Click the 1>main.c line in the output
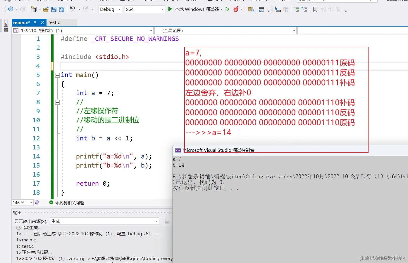408x263 pixels. click(26, 240)
